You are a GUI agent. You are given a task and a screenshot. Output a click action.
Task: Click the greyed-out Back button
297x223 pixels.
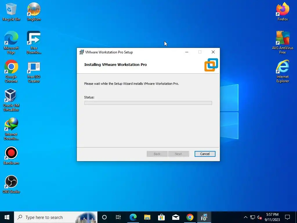(157, 154)
